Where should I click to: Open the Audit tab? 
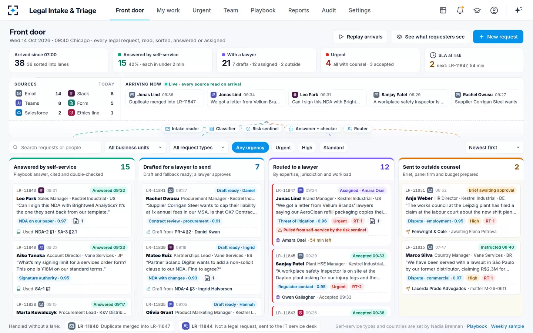(x=329, y=10)
